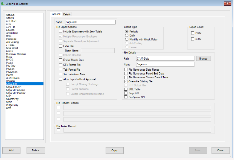Viewport: 234px width, 160px height.
Task: Enable the first File Header Records checkbox
Action: point(58,107)
